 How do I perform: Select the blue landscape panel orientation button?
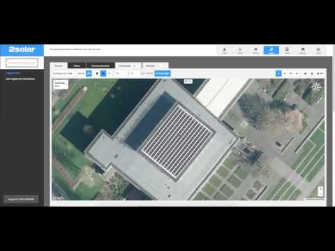103,74
